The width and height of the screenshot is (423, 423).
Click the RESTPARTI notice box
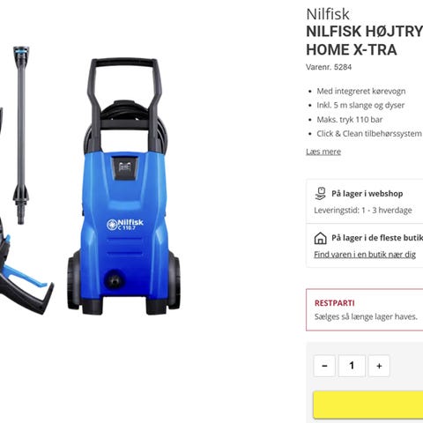pyautogui.click(x=365, y=310)
